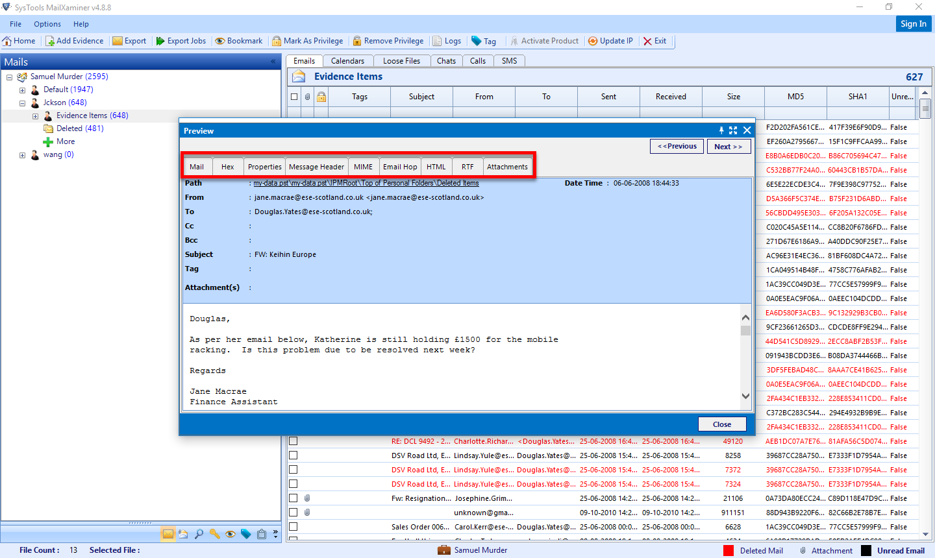
Task: Open the Attachments tab in Preview
Action: click(507, 167)
